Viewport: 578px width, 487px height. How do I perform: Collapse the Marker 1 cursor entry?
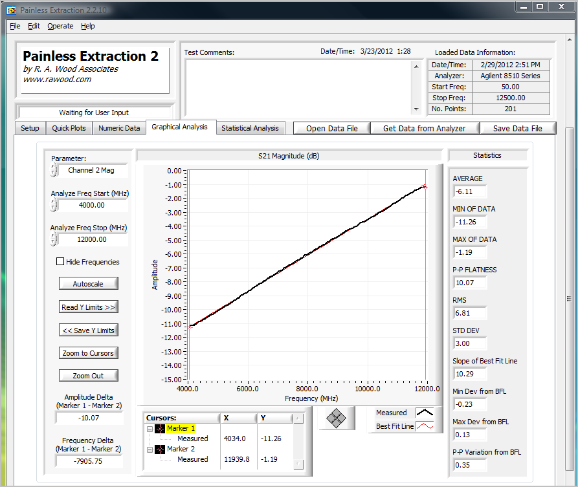click(150, 429)
